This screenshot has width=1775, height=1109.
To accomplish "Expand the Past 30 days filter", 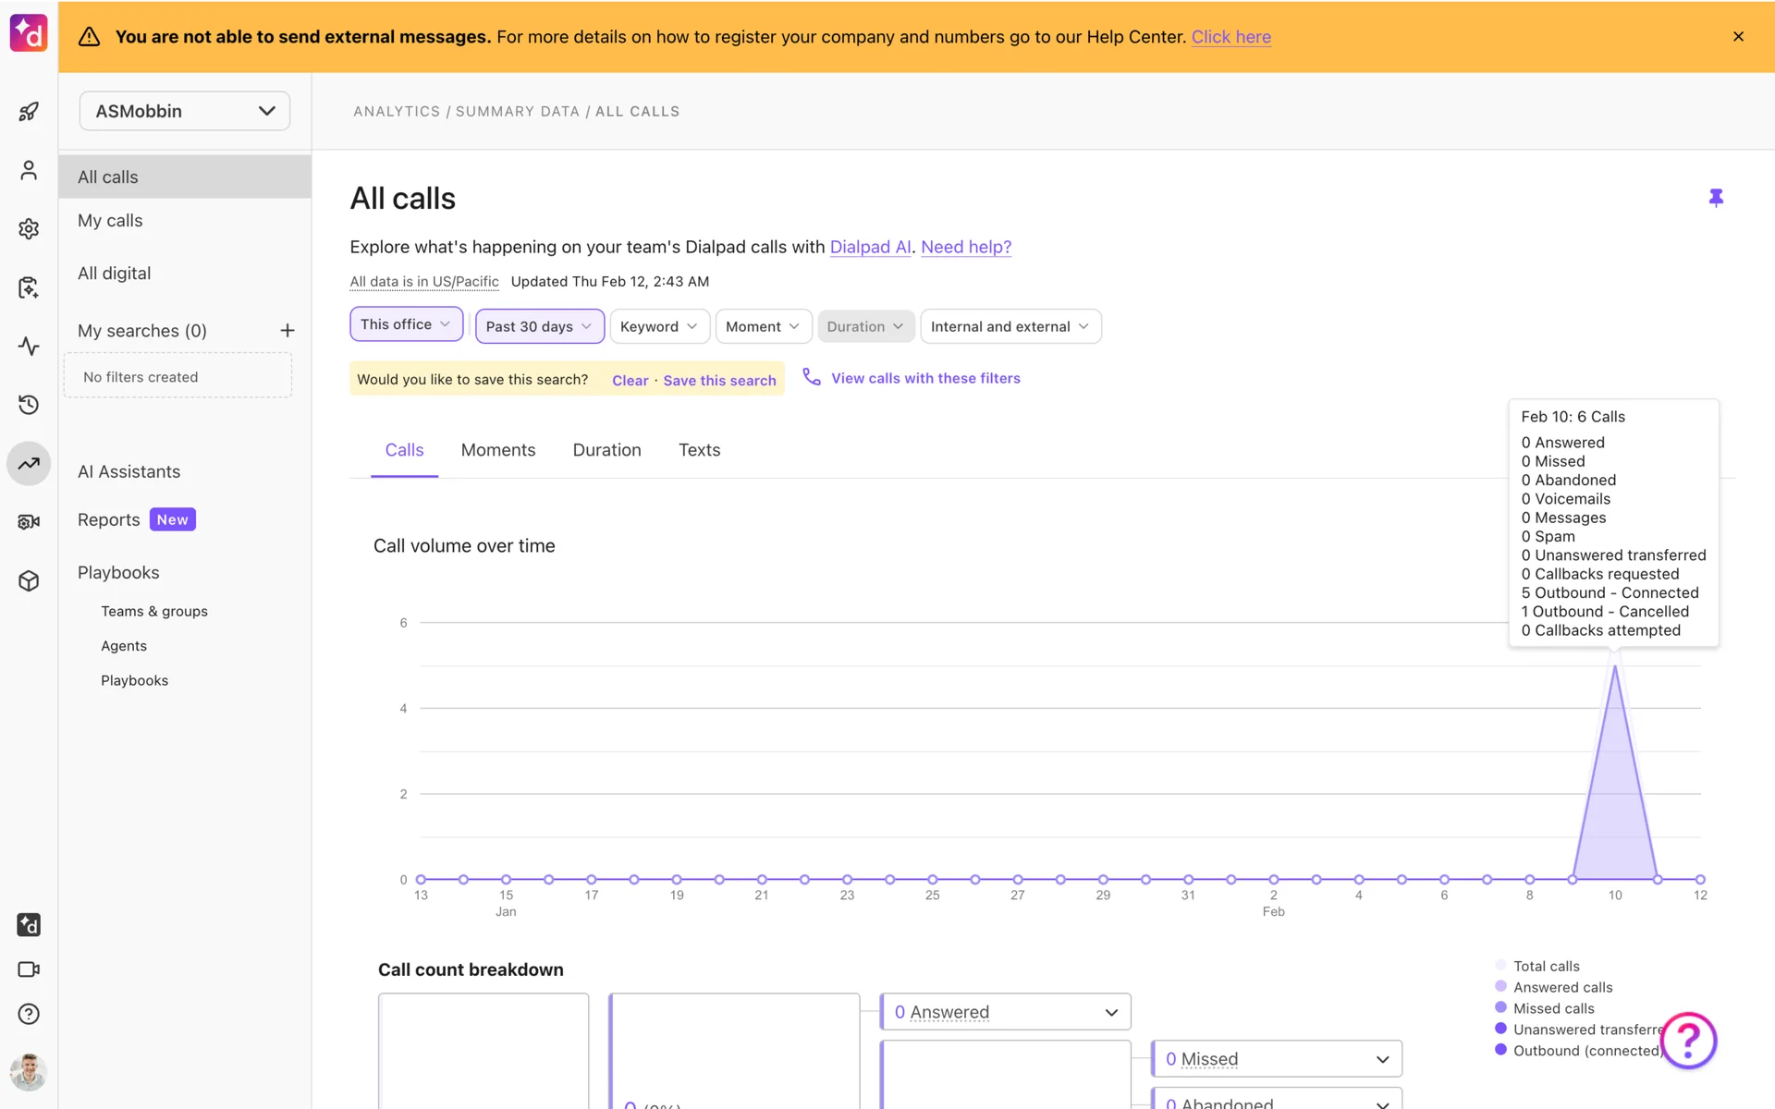I will [x=539, y=326].
